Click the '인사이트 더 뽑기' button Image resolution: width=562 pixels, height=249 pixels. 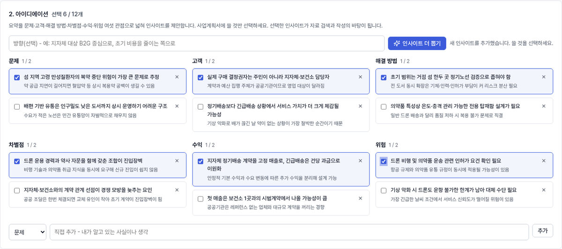[417, 43]
